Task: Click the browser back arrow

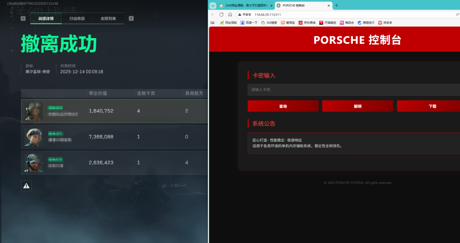Action: tap(213, 15)
